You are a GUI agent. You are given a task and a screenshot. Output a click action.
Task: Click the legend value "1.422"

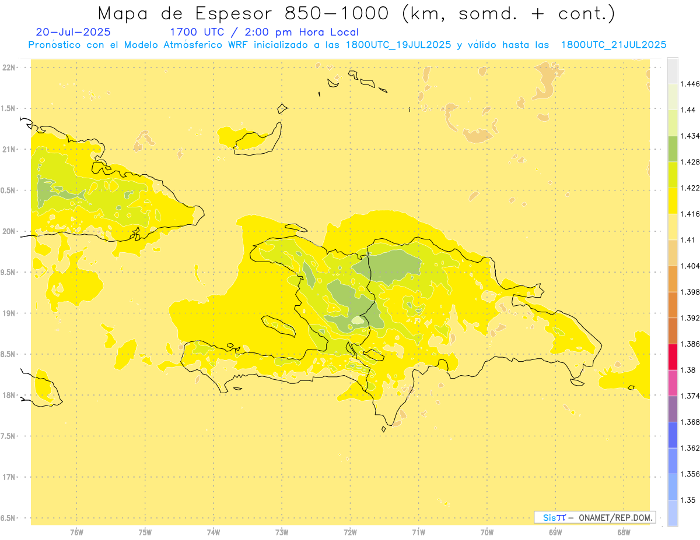click(691, 188)
